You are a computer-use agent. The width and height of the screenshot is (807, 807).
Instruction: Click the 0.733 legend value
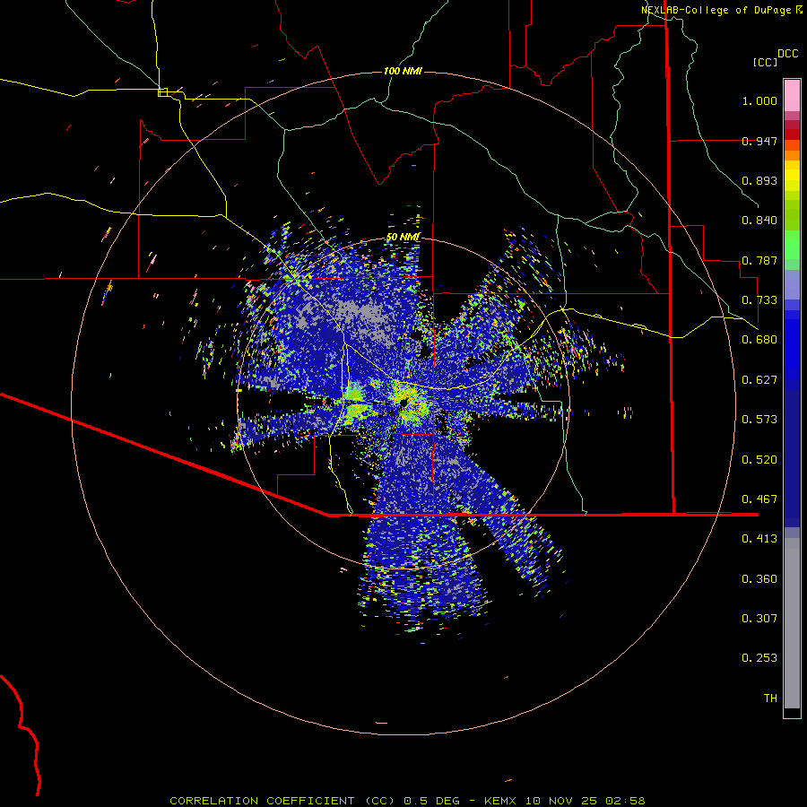[x=759, y=300]
